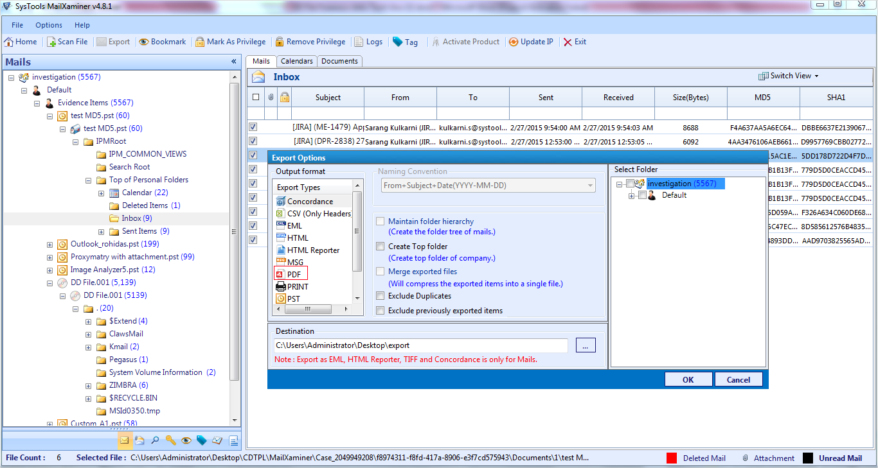Image resolution: width=878 pixels, height=468 pixels.
Task: Enable Exclude Duplicates checkbox
Action: coord(381,296)
